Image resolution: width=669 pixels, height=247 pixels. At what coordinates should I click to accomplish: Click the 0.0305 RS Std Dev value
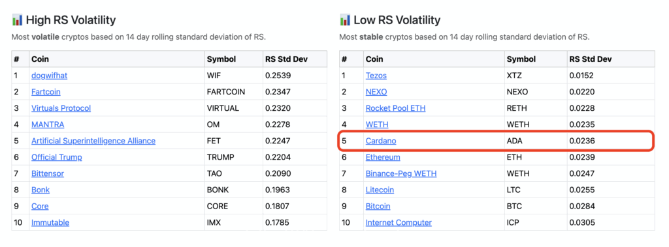(582, 222)
